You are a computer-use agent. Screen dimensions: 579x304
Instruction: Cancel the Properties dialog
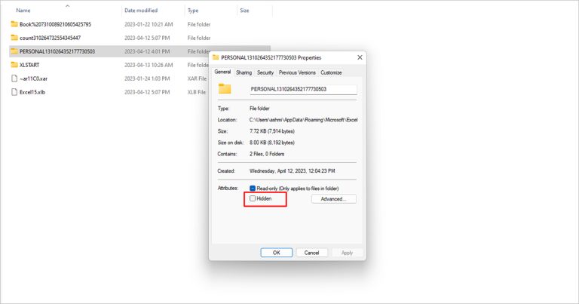(311, 253)
